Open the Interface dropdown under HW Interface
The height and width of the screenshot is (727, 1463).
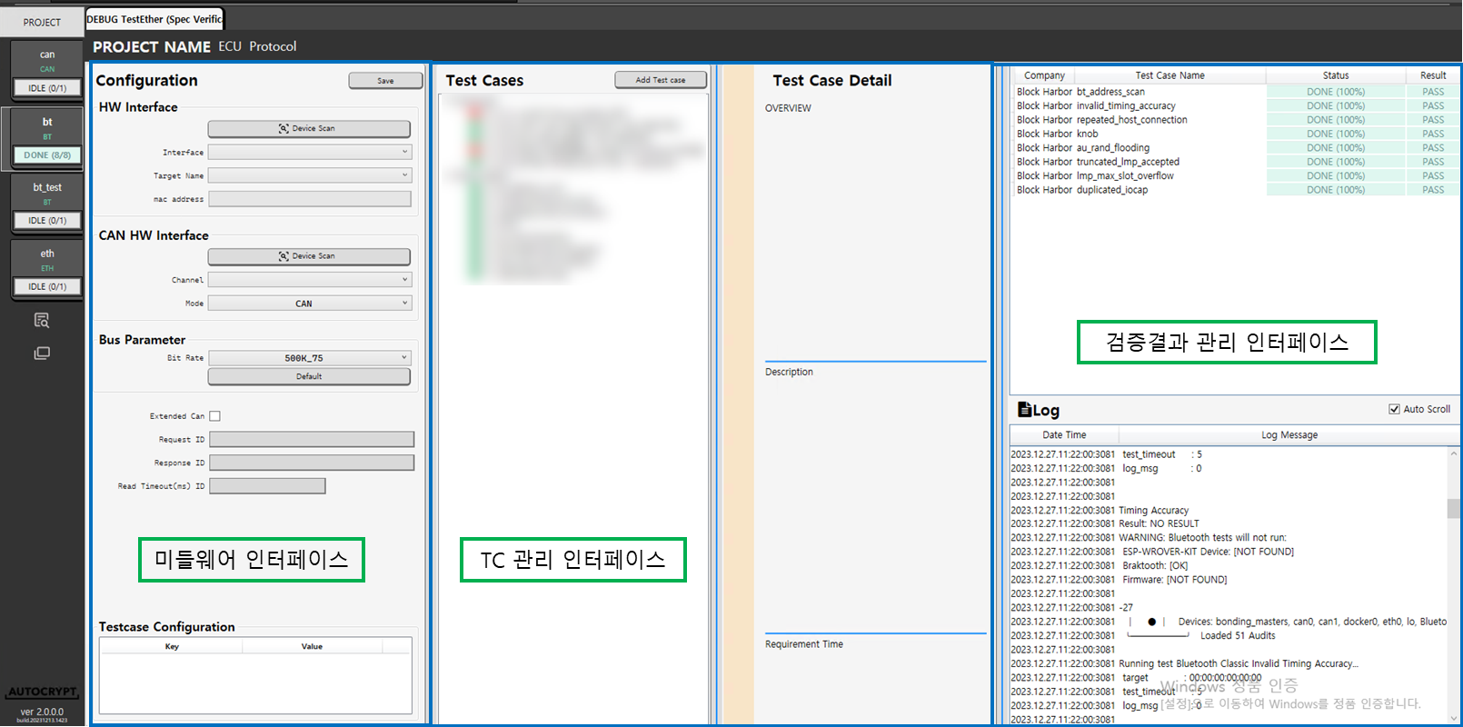click(x=310, y=152)
